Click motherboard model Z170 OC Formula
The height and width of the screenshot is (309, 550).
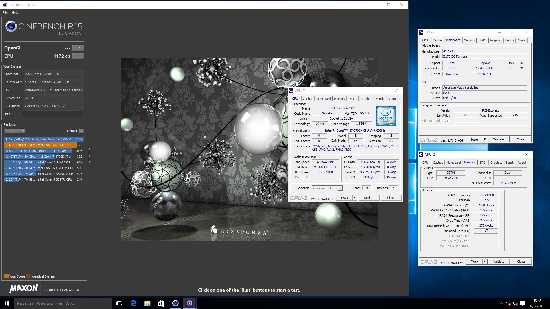tap(469, 56)
